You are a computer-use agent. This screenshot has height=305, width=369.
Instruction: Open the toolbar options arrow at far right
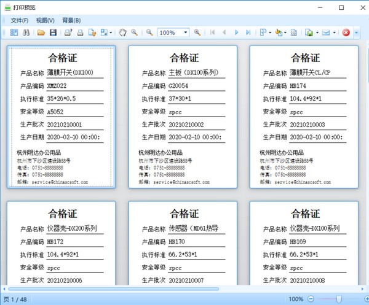(356, 33)
